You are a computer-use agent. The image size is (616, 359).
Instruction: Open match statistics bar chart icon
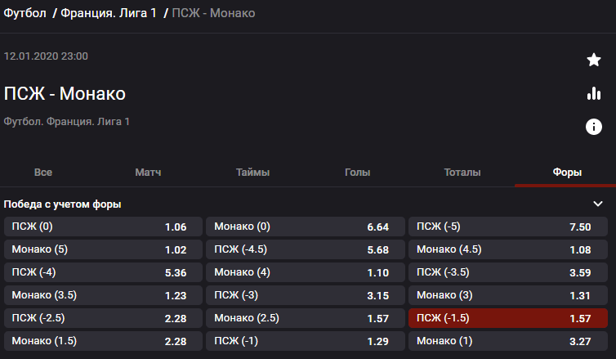594,93
